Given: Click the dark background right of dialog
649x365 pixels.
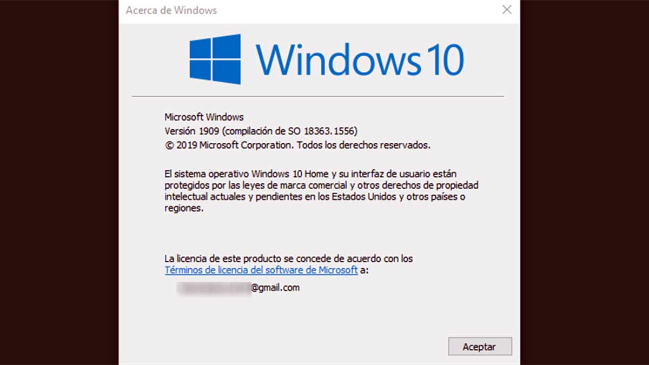Looking at the screenshot, I should pyautogui.click(x=585, y=182).
